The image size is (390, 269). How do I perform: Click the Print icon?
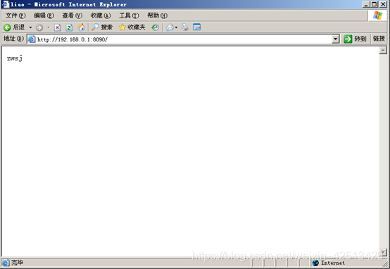[185, 27]
